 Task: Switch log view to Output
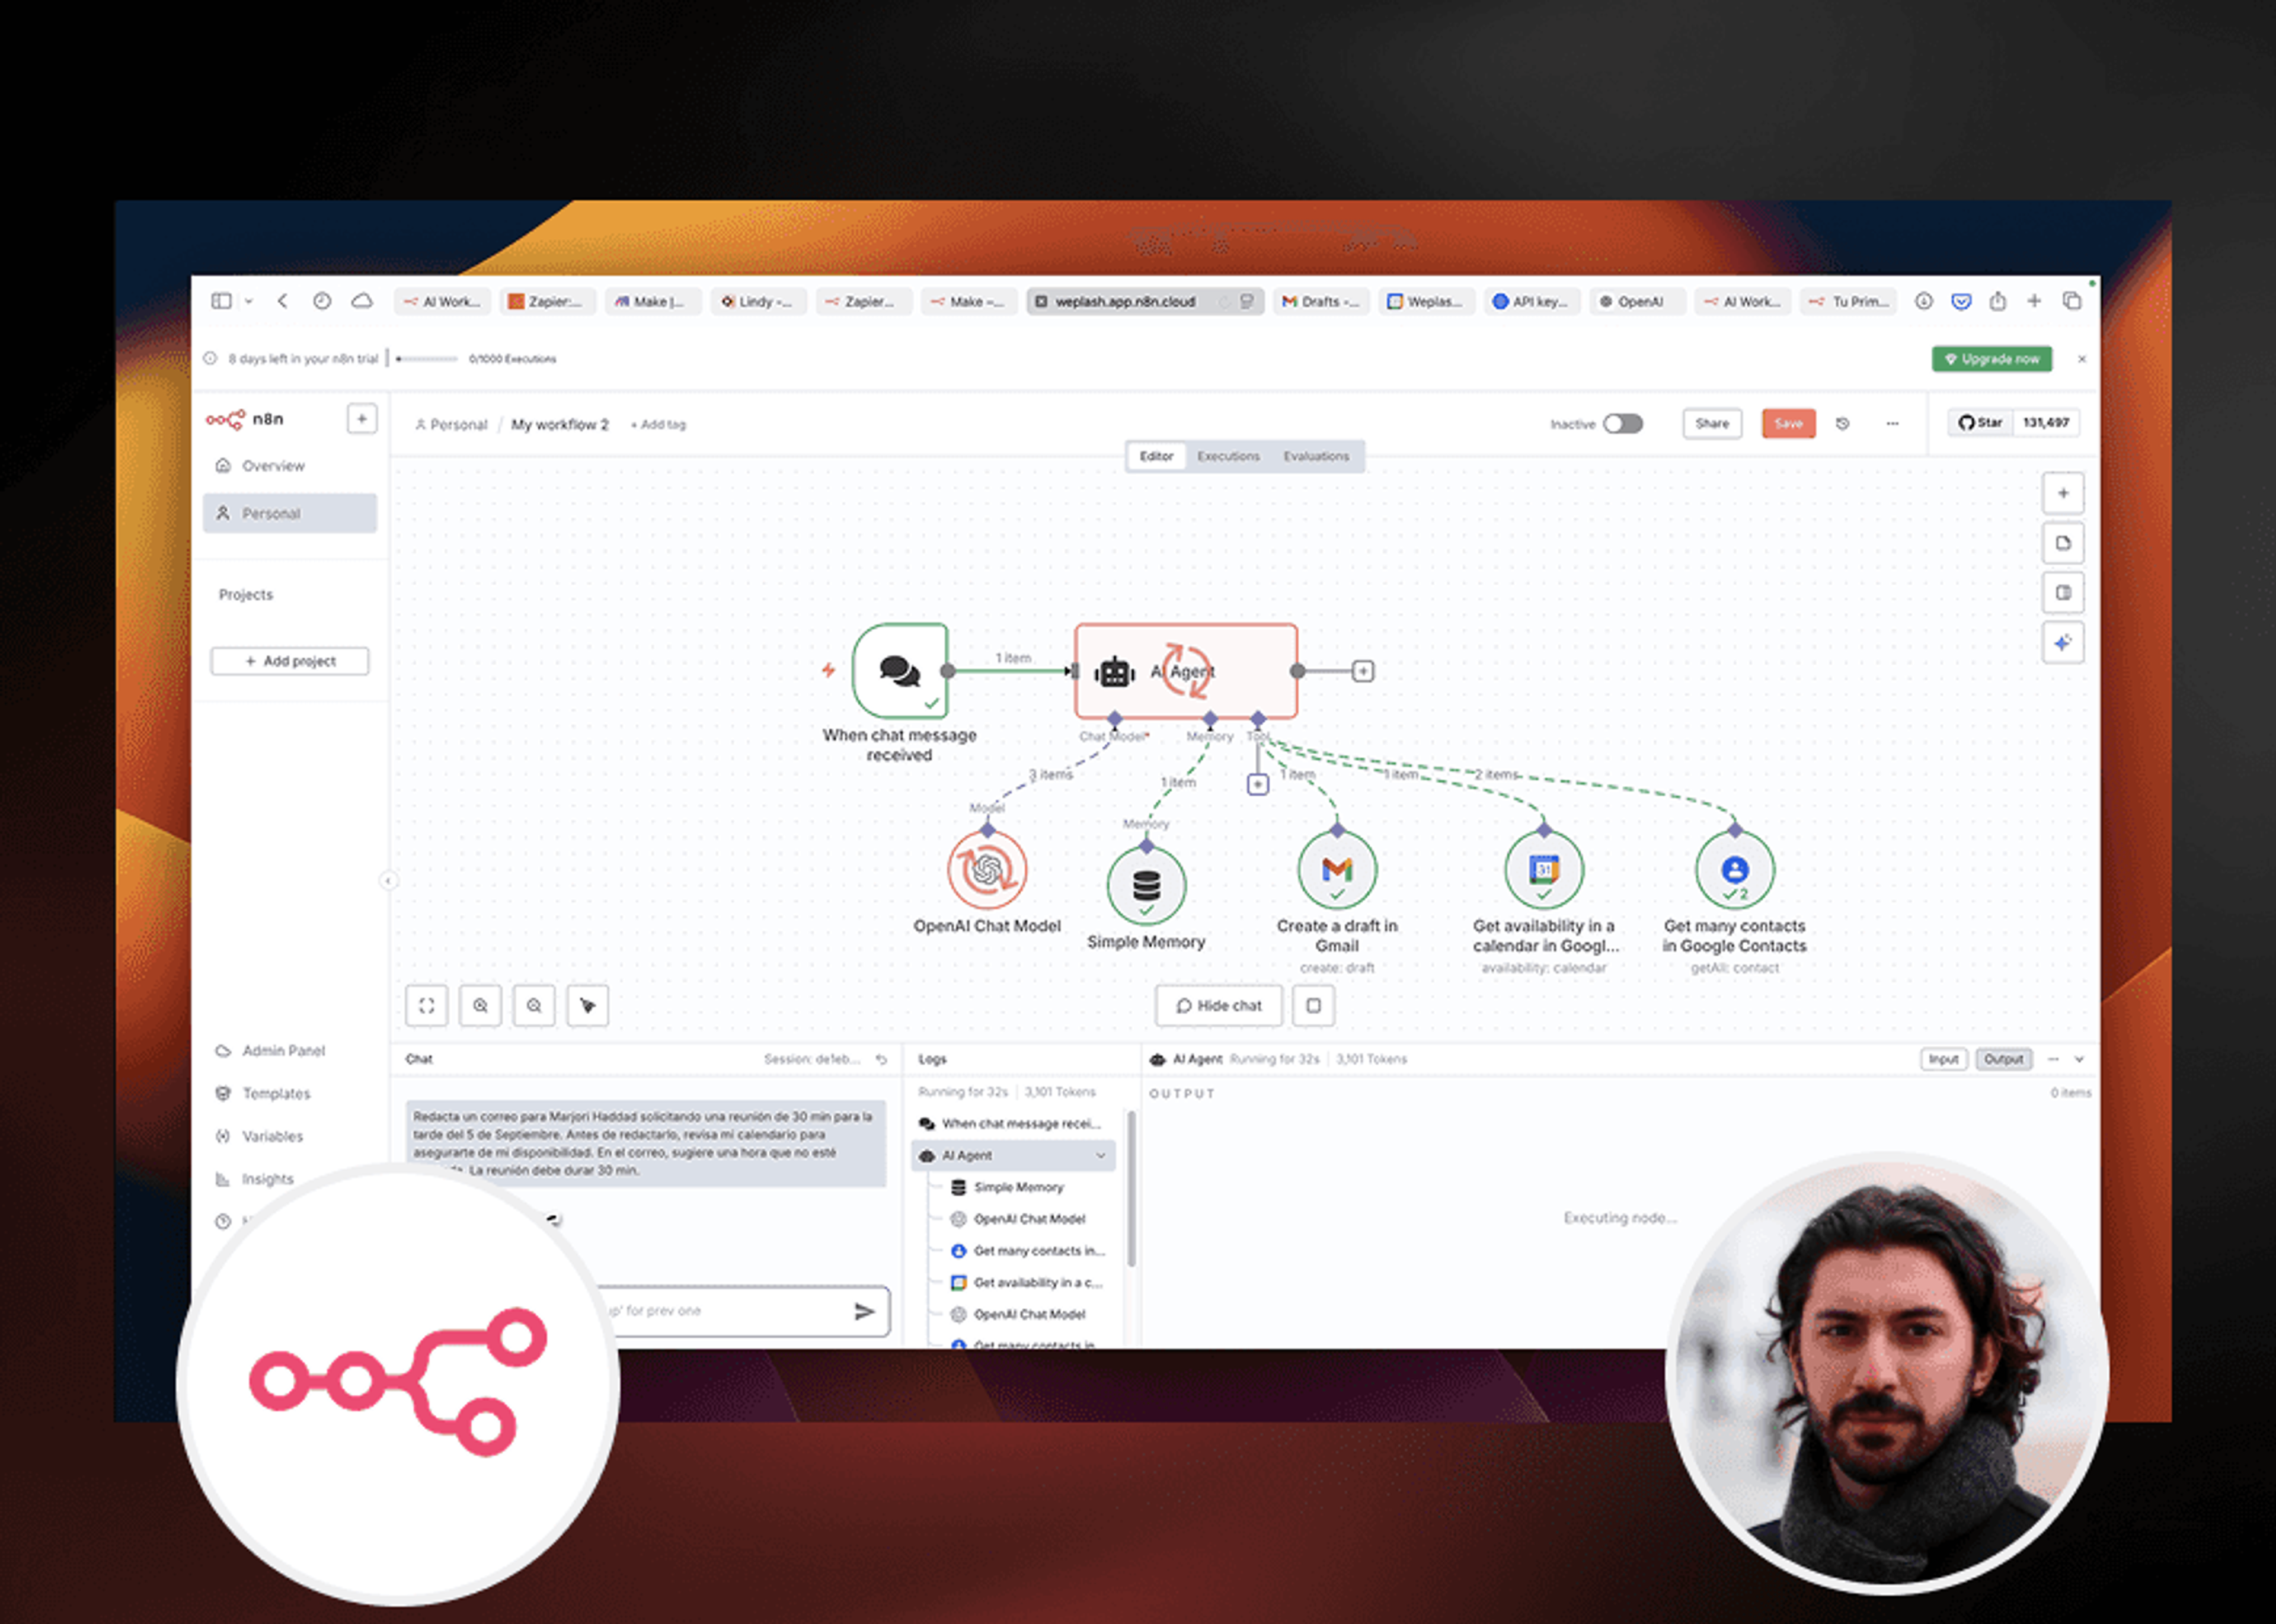2004,1059
